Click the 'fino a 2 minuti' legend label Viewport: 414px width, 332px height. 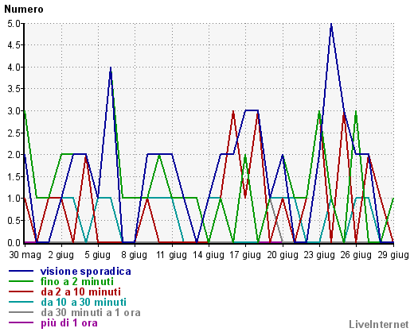(77, 281)
